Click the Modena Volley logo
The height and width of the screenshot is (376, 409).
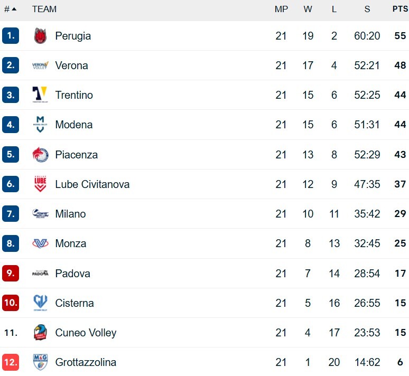pos(40,125)
